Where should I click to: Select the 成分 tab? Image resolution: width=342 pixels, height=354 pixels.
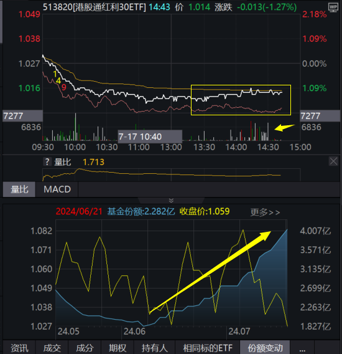click(x=85, y=348)
